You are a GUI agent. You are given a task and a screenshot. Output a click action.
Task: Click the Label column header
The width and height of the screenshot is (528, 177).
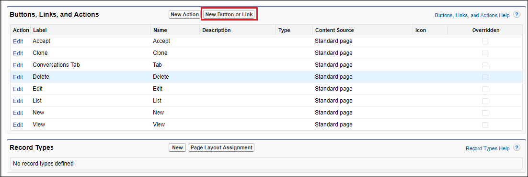[x=40, y=30]
